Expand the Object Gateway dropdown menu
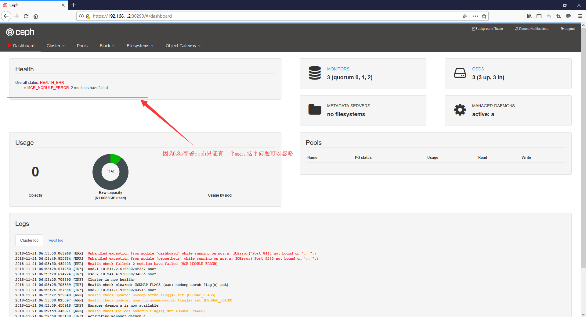Viewport: 586px width, 317px height. click(183, 46)
